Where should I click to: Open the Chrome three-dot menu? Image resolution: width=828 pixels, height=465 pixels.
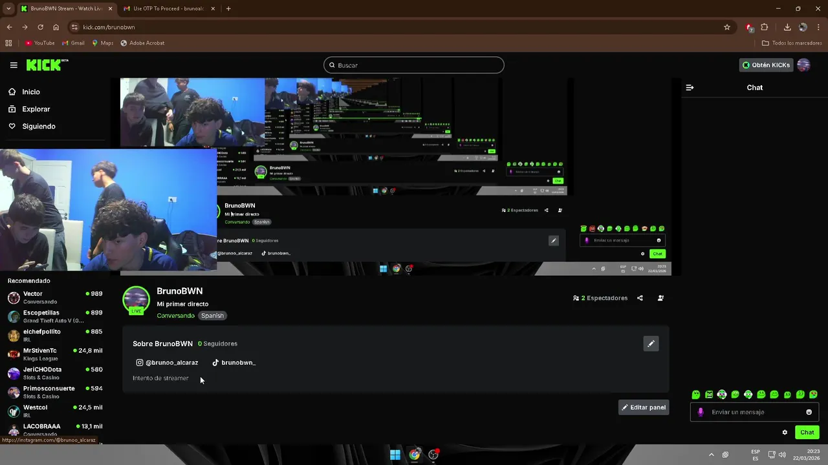[819, 27]
